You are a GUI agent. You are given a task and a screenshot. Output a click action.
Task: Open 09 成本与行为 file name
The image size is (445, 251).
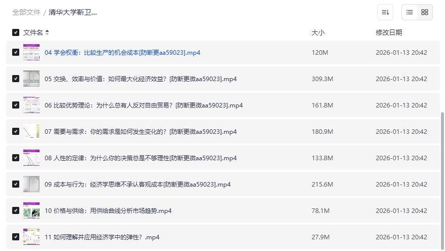coord(138,185)
